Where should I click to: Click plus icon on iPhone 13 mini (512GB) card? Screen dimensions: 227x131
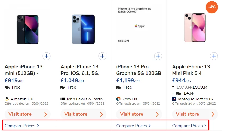tap(47, 56)
